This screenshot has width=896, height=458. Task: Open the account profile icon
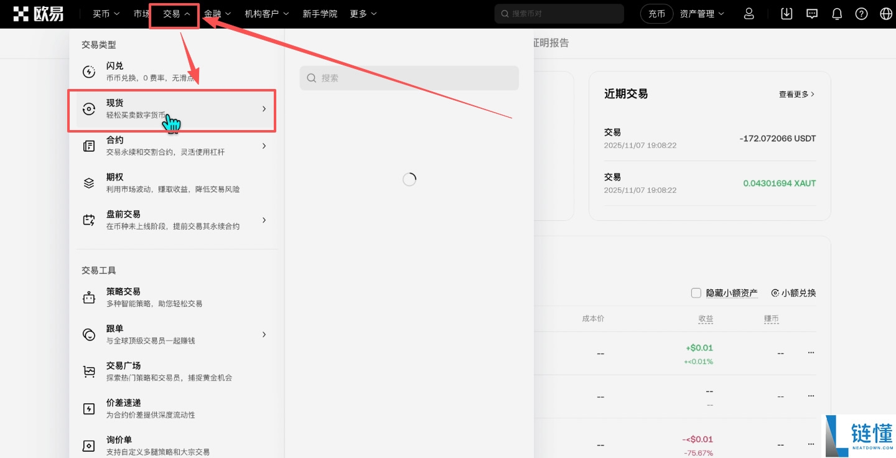click(749, 13)
